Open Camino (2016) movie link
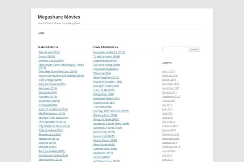The height and width of the screenshot is (162, 244). tap(47, 56)
